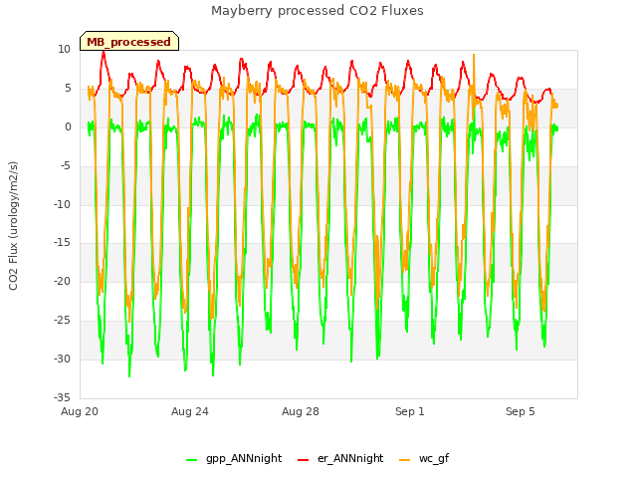Click the Aug 20 x-axis label
637x478 pixels.
[x=80, y=411]
